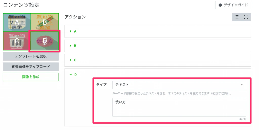Screen dimensions: 259x130
Task: Click the テンプレートを選択 button
Action: pos(31,56)
